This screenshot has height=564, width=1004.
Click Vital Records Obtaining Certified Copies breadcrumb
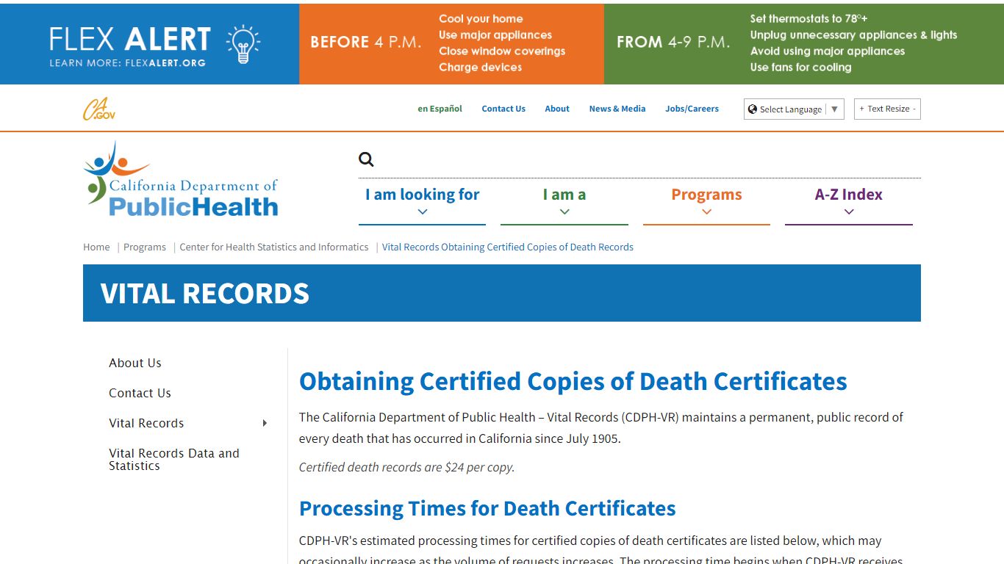(508, 247)
